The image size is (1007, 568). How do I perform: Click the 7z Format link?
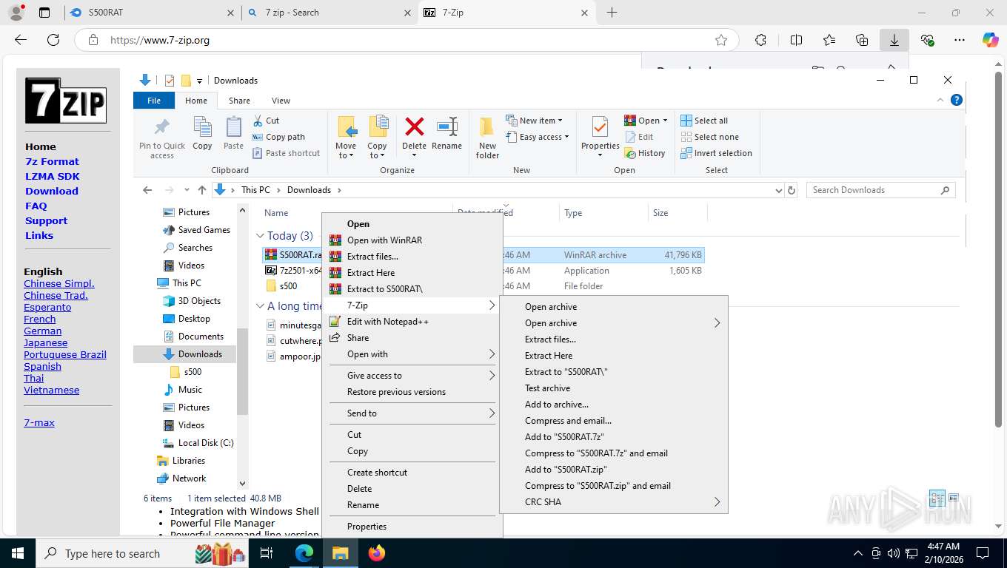[x=52, y=161]
